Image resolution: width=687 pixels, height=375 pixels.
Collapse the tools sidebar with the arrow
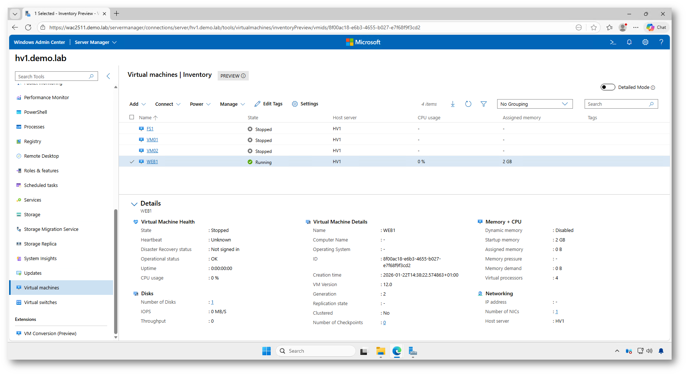tap(108, 76)
